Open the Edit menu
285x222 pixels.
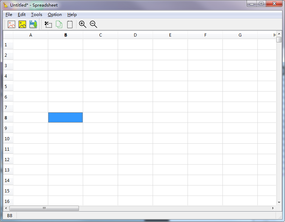coord(22,15)
